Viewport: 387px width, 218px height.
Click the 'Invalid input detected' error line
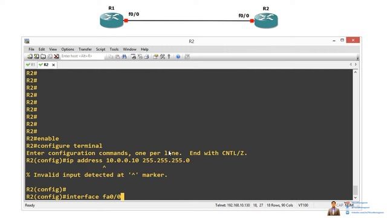(x=97, y=175)
